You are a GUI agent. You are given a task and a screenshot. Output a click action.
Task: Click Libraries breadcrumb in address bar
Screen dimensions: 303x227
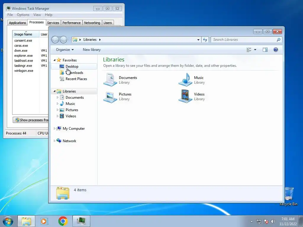[x=90, y=40]
